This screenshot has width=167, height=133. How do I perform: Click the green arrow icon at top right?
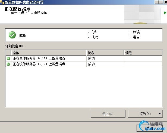pyautogui.click(x=165, y=13)
